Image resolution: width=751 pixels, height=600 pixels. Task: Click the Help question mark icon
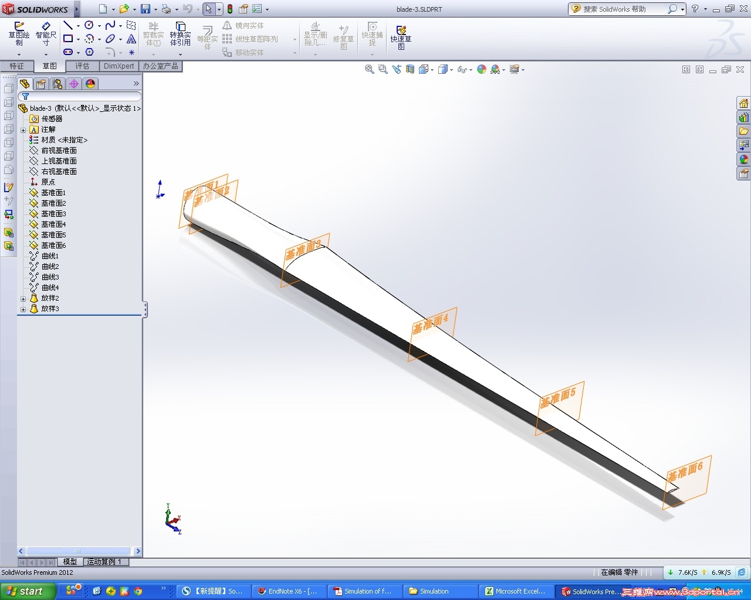[695, 9]
